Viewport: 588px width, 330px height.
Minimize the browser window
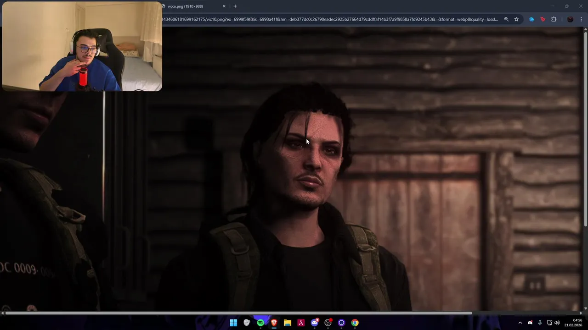tap(553, 6)
